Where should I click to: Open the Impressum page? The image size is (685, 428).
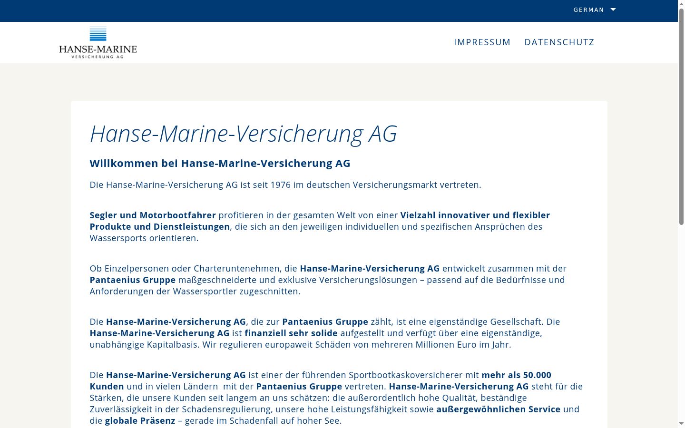482,42
